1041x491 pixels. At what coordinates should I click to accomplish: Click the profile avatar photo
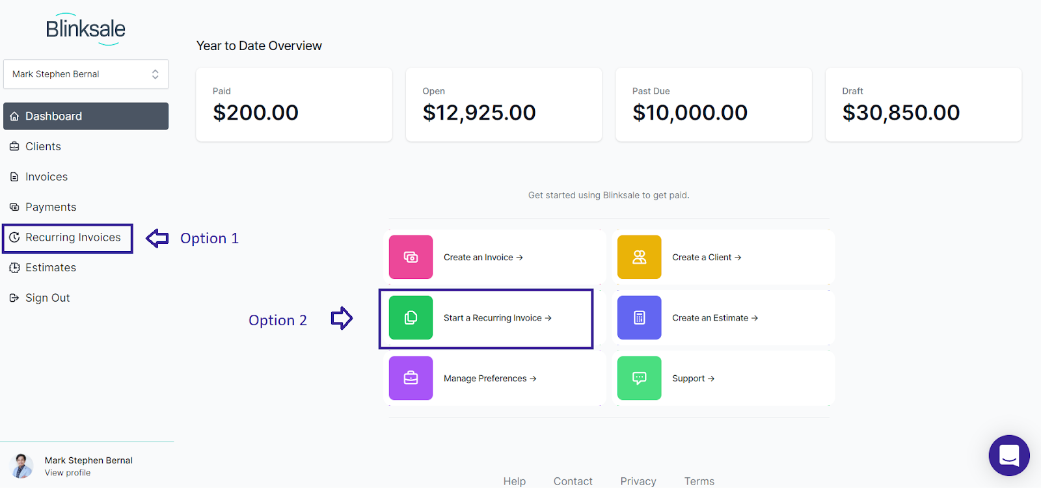[22, 466]
